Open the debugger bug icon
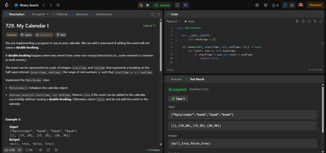 tap(141, 5)
